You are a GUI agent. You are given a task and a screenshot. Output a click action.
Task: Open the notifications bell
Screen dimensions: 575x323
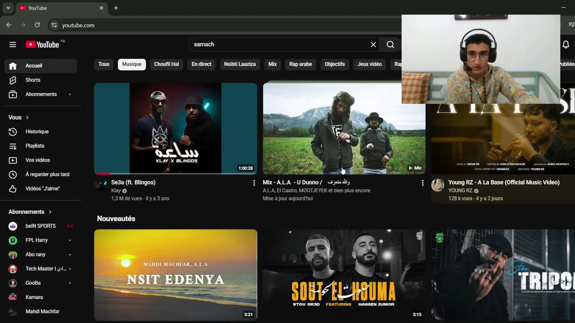click(566, 44)
